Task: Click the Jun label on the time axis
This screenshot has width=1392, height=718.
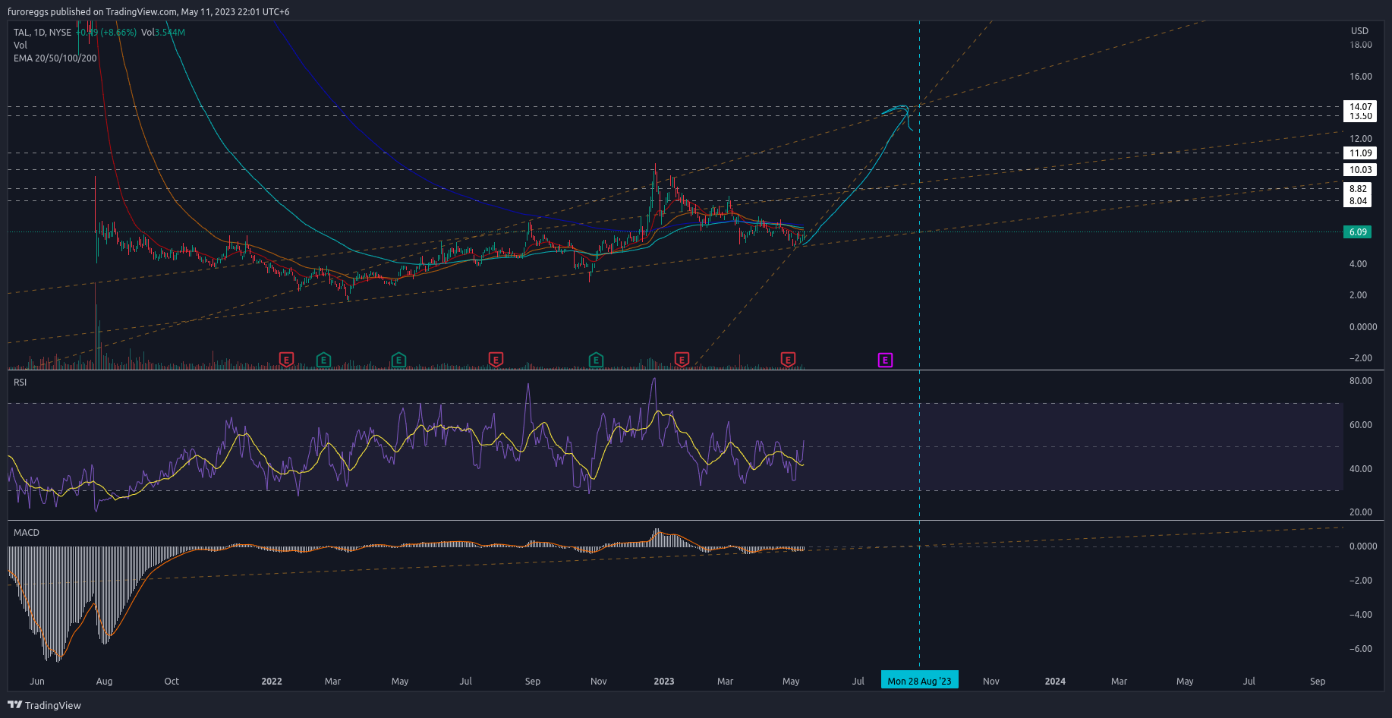Action: click(x=37, y=682)
